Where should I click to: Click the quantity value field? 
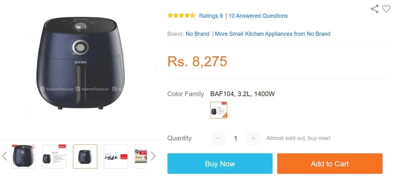point(236,138)
